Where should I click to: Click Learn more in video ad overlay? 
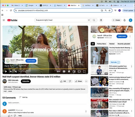tap(31, 61)
